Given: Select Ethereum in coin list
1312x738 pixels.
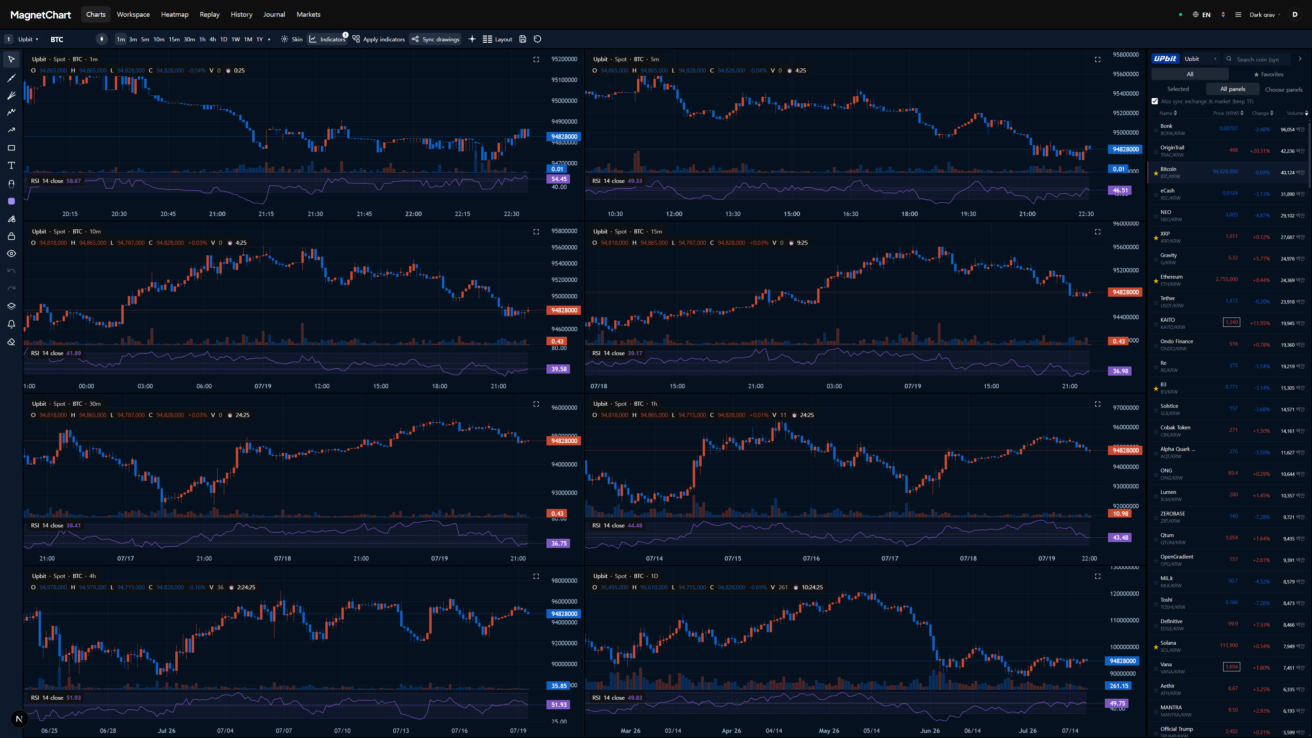Looking at the screenshot, I should tap(1228, 280).
